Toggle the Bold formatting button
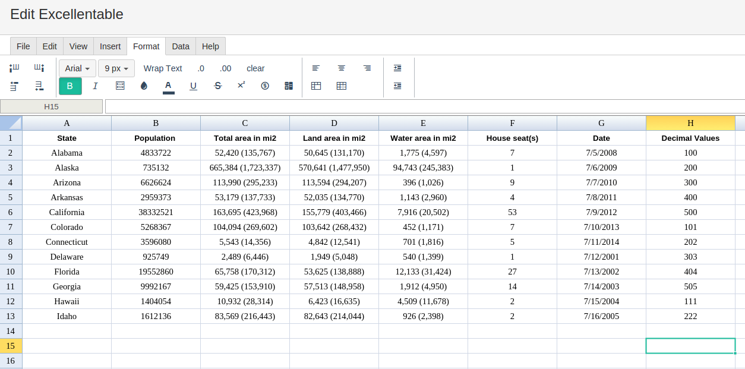The image size is (745, 369). (70, 86)
